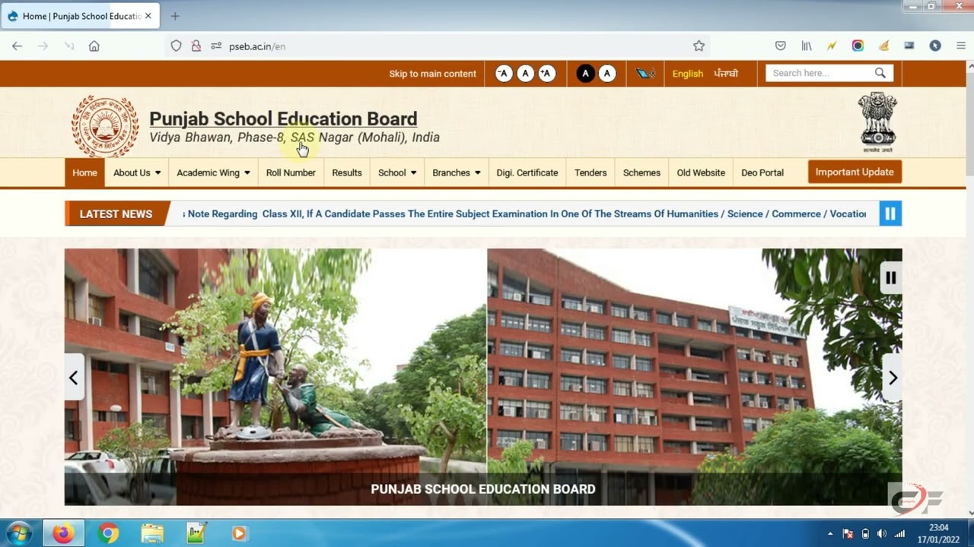Go to the Home menu tab
Image resolution: width=974 pixels, height=547 pixels.
(84, 172)
